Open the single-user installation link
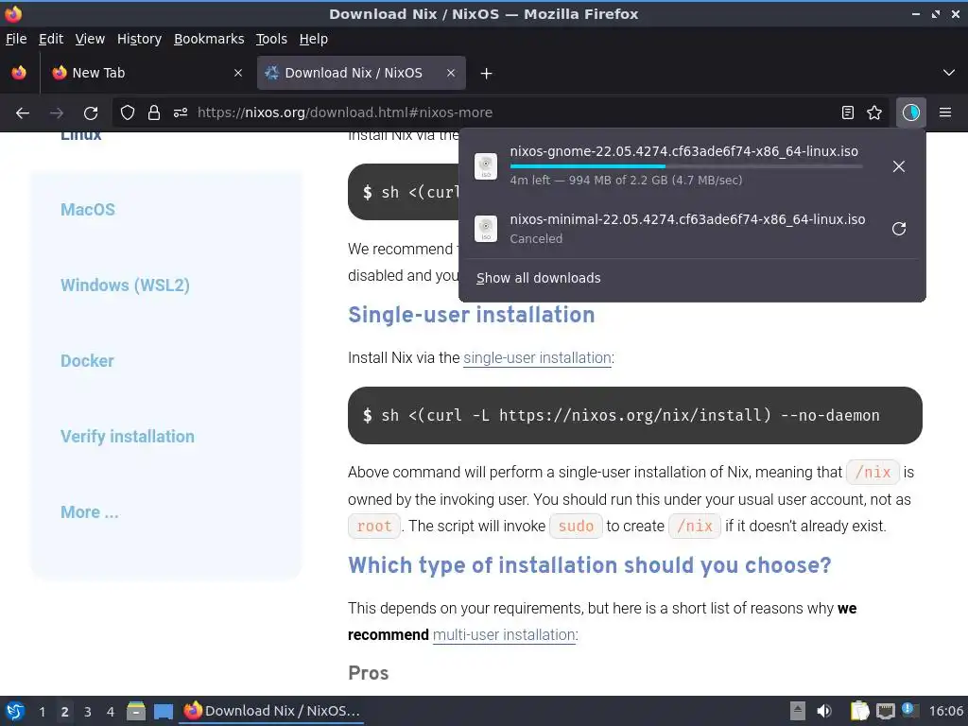This screenshot has width=968, height=726. [x=537, y=357]
